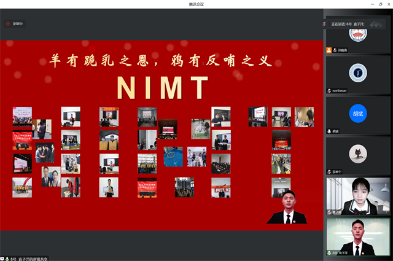Click the microphone icon beside 胡斌
393x261 pixels.
click(x=330, y=131)
